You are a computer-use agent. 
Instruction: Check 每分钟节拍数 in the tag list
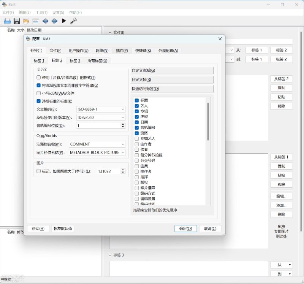click(137, 155)
